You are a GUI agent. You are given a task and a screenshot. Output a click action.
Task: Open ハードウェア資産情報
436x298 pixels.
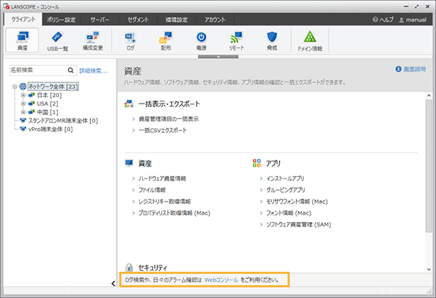pyautogui.click(x=163, y=180)
